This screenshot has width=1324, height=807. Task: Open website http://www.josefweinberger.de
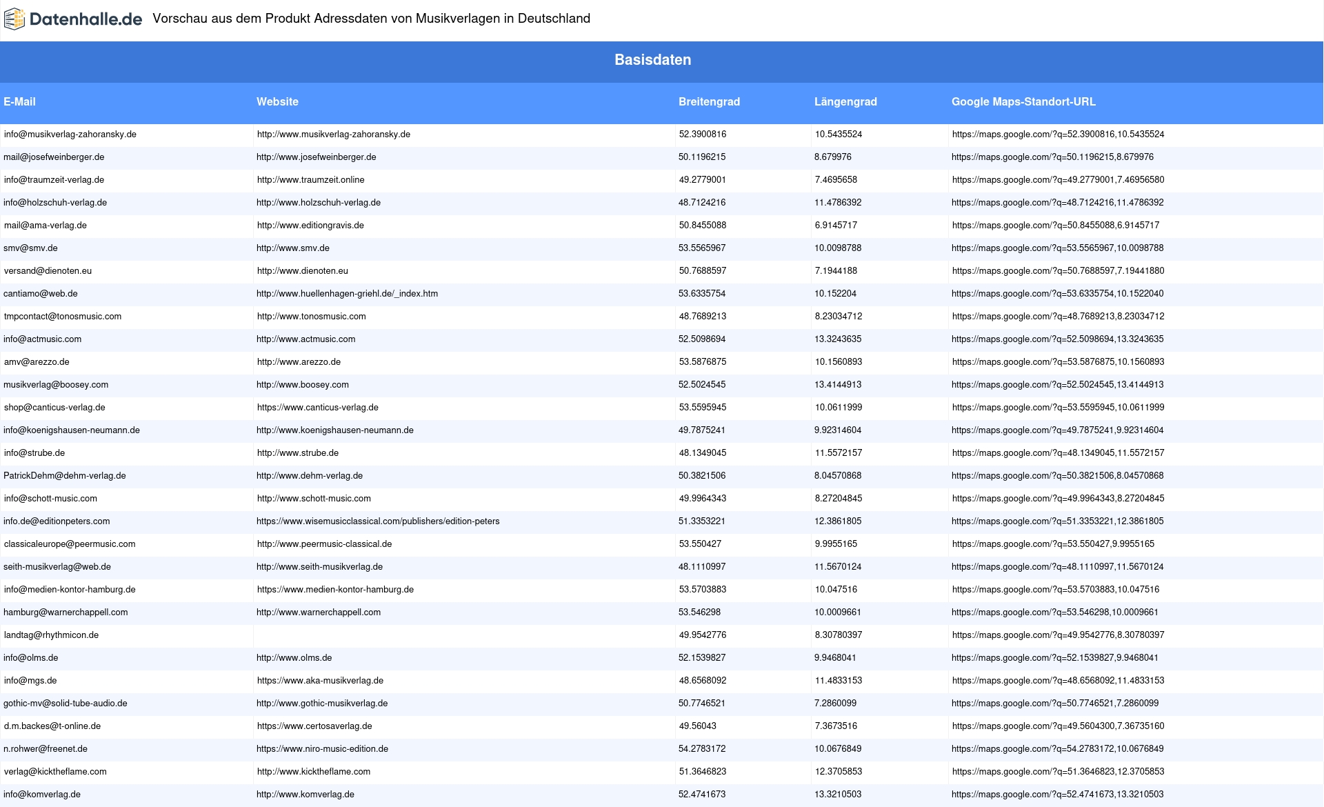point(317,157)
